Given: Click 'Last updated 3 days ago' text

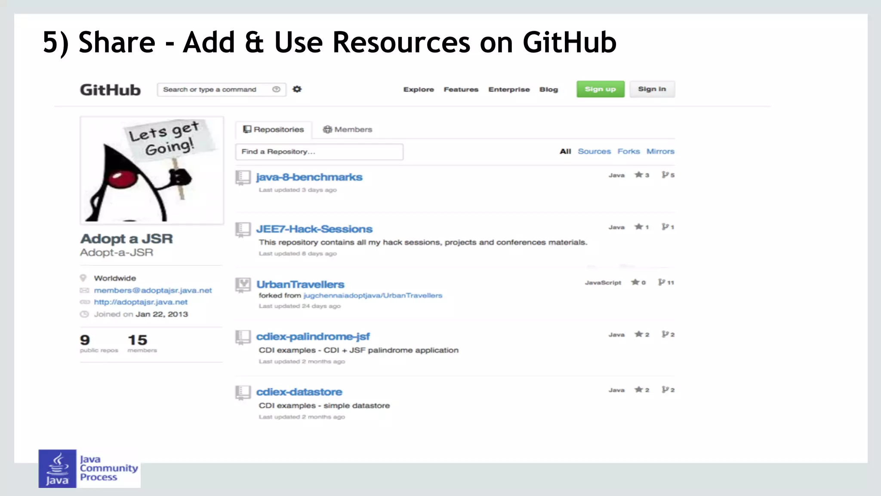Looking at the screenshot, I should click(x=298, y=190).
